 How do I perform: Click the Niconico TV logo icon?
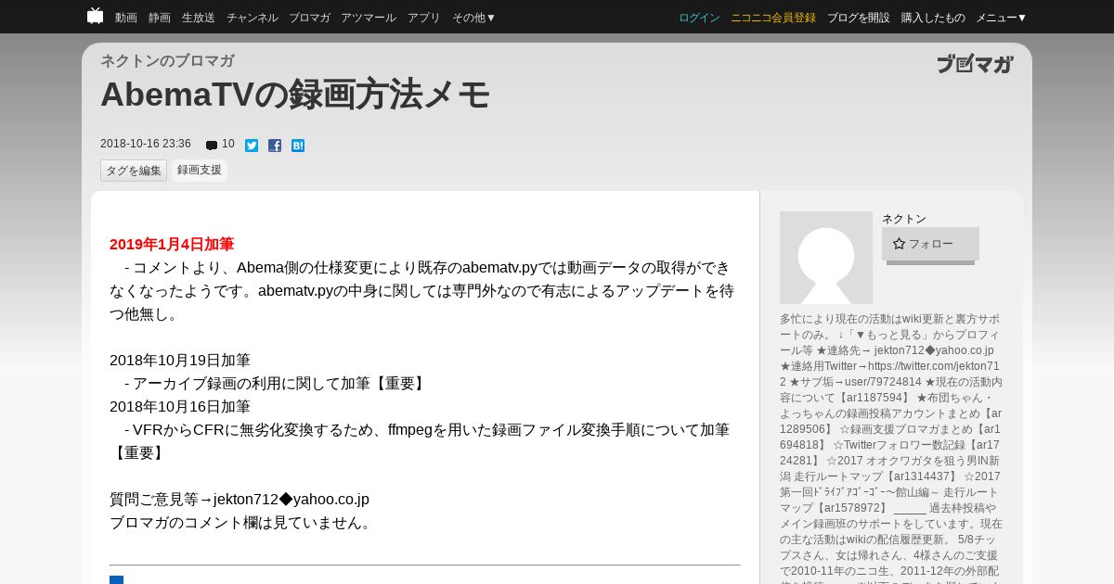click(x=95, y=16)
